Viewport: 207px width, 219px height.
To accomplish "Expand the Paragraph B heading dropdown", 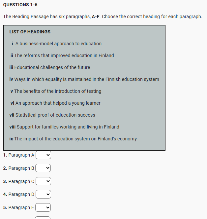I will [x=43, y=168].
